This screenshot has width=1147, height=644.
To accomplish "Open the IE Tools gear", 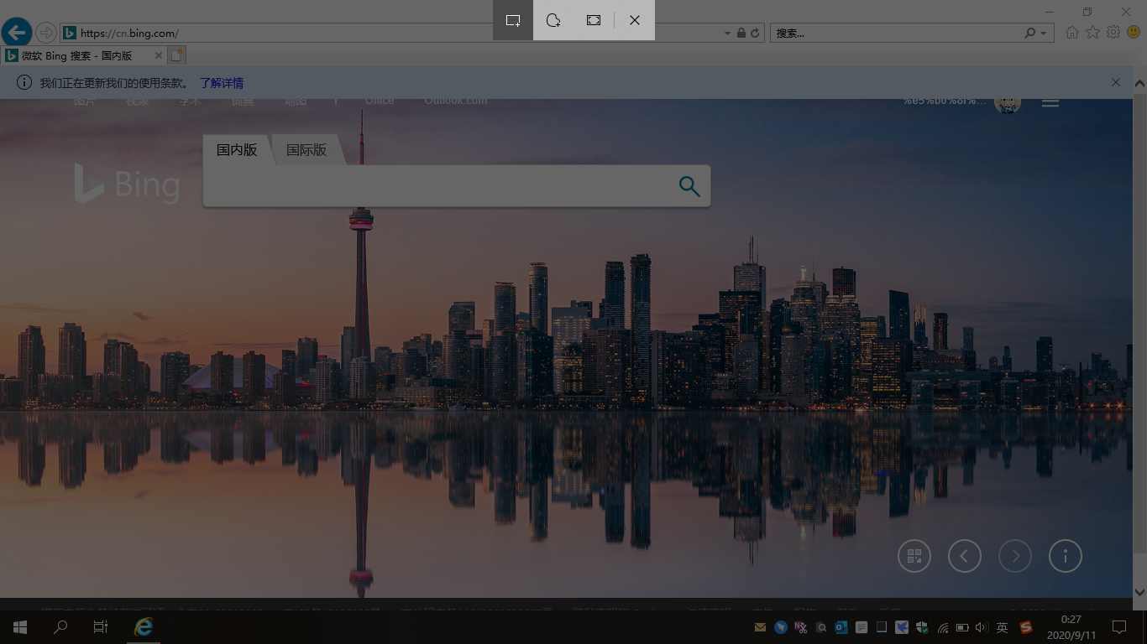I will [1113, 33].
